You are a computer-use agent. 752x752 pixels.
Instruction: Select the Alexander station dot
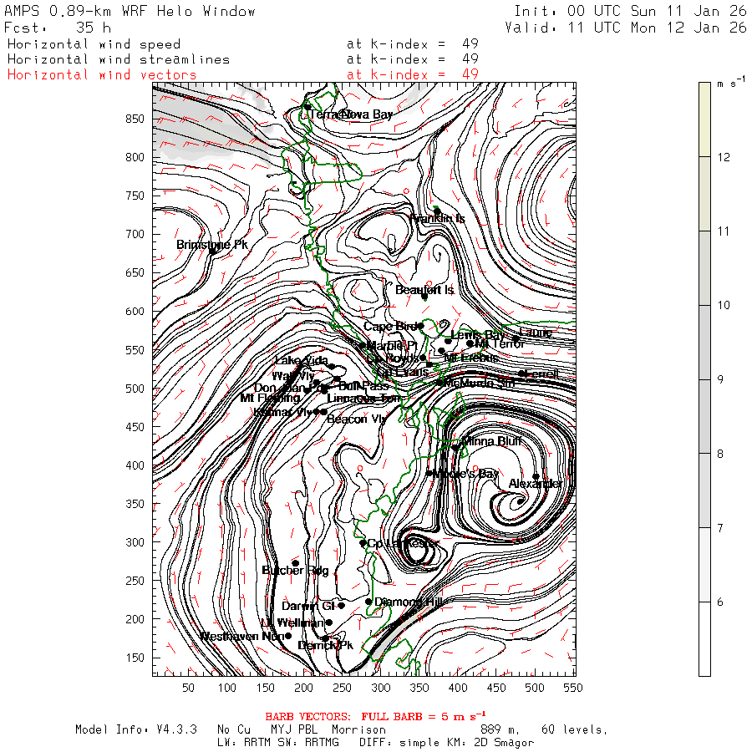[536, 476]
